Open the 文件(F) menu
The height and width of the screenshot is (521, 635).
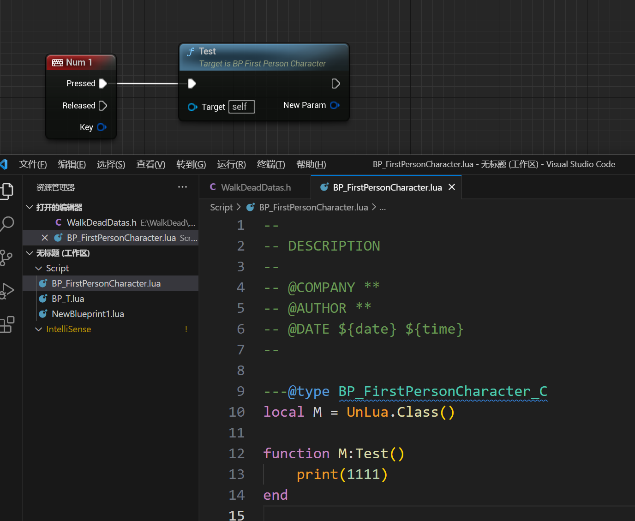click(33, 164)
